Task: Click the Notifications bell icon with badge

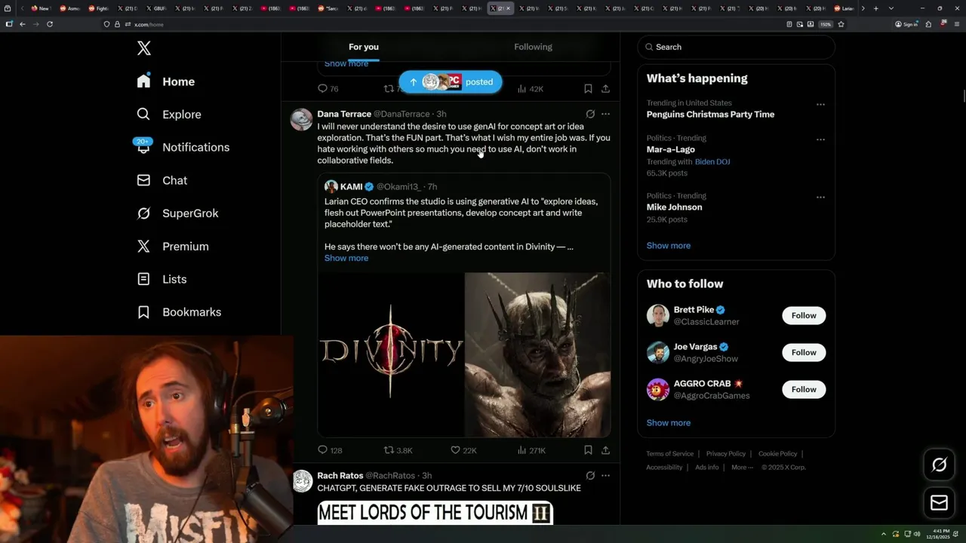Action: [143, 146]
